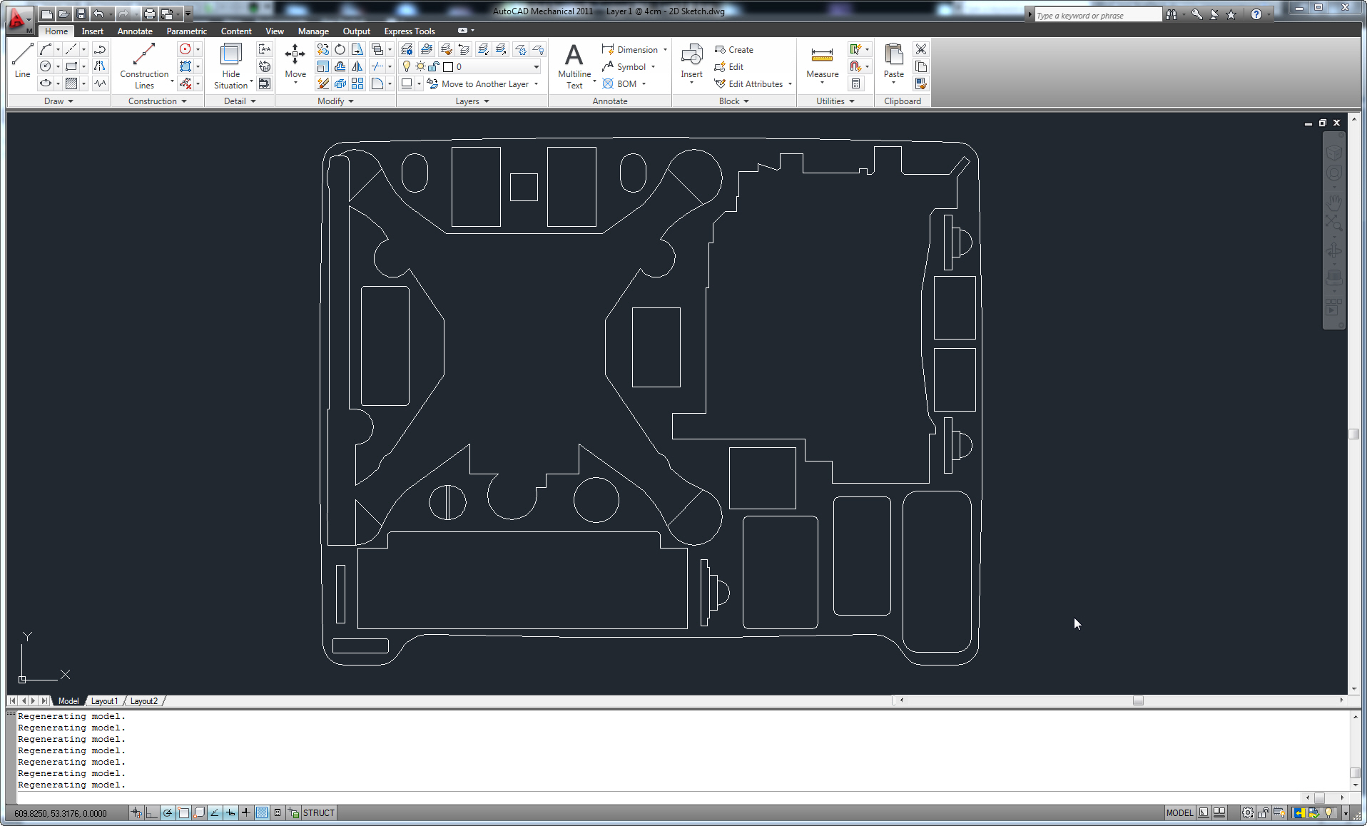Screen dimensions: 1367x826
Task: Click the Create block button
Action: click(x=733, y=50)
